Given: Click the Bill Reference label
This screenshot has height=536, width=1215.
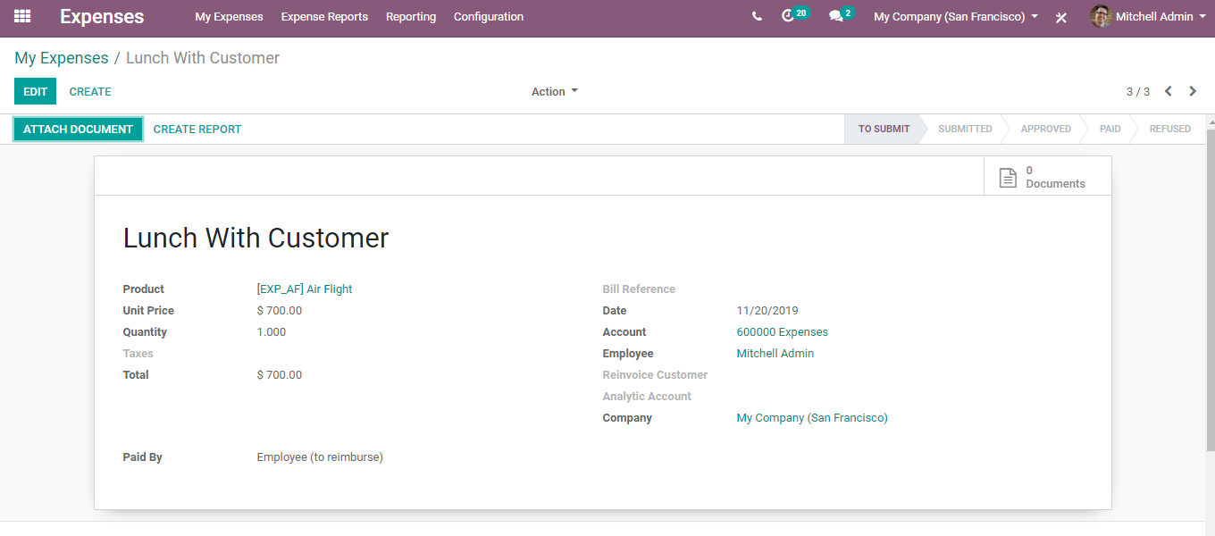Looking at the screenshot, I should [x=639, y=289].
